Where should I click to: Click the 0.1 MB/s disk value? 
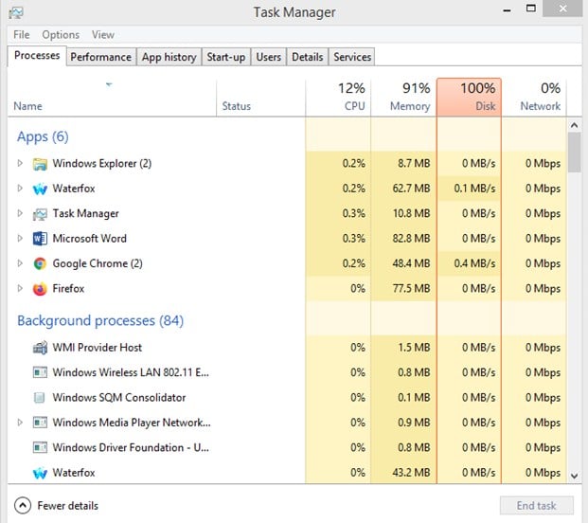474,188
